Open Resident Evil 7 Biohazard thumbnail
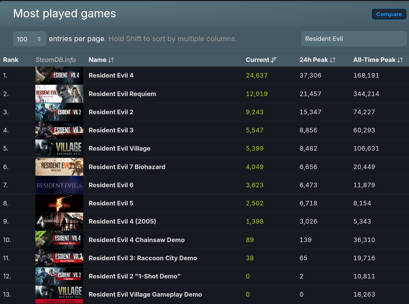Image resolution: width=409 pixels, height=304 pixels. point(59,167)
